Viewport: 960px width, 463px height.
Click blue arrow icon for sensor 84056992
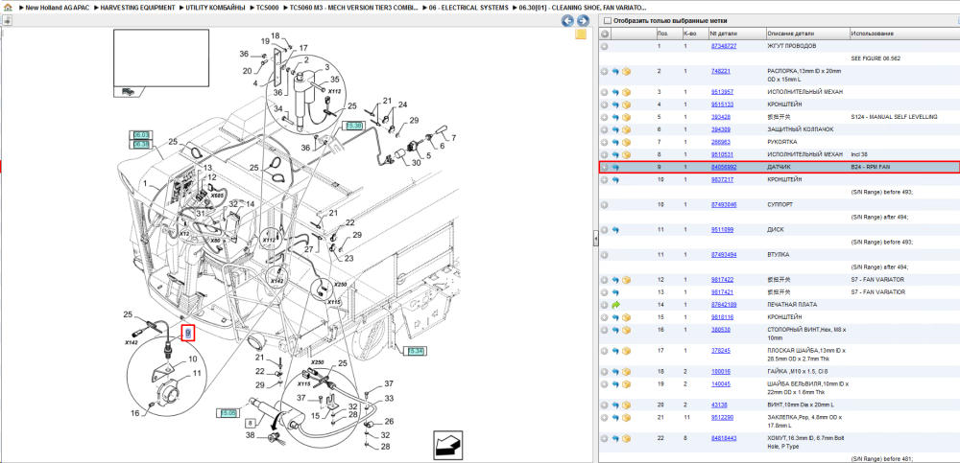click(x=615, y=167)
